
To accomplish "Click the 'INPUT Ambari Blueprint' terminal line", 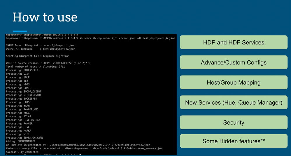I will (41, 45).
